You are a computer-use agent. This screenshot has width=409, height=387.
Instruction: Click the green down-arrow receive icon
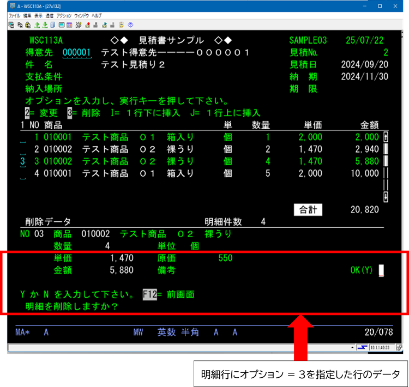[x=44, y=25]
